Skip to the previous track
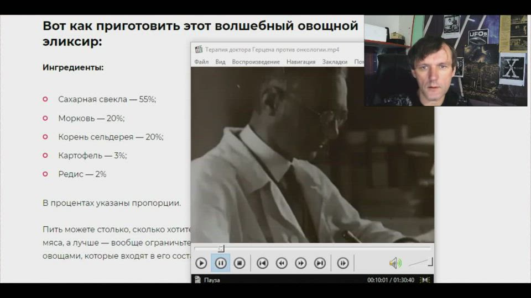 click(262, 263)
